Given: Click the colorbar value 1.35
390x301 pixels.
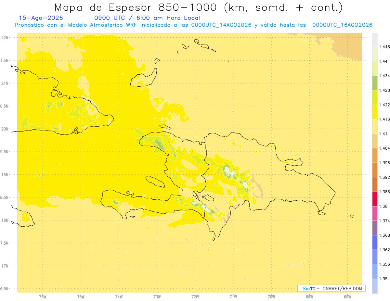Looking at the screenshot, I should [x=383, y=279].
